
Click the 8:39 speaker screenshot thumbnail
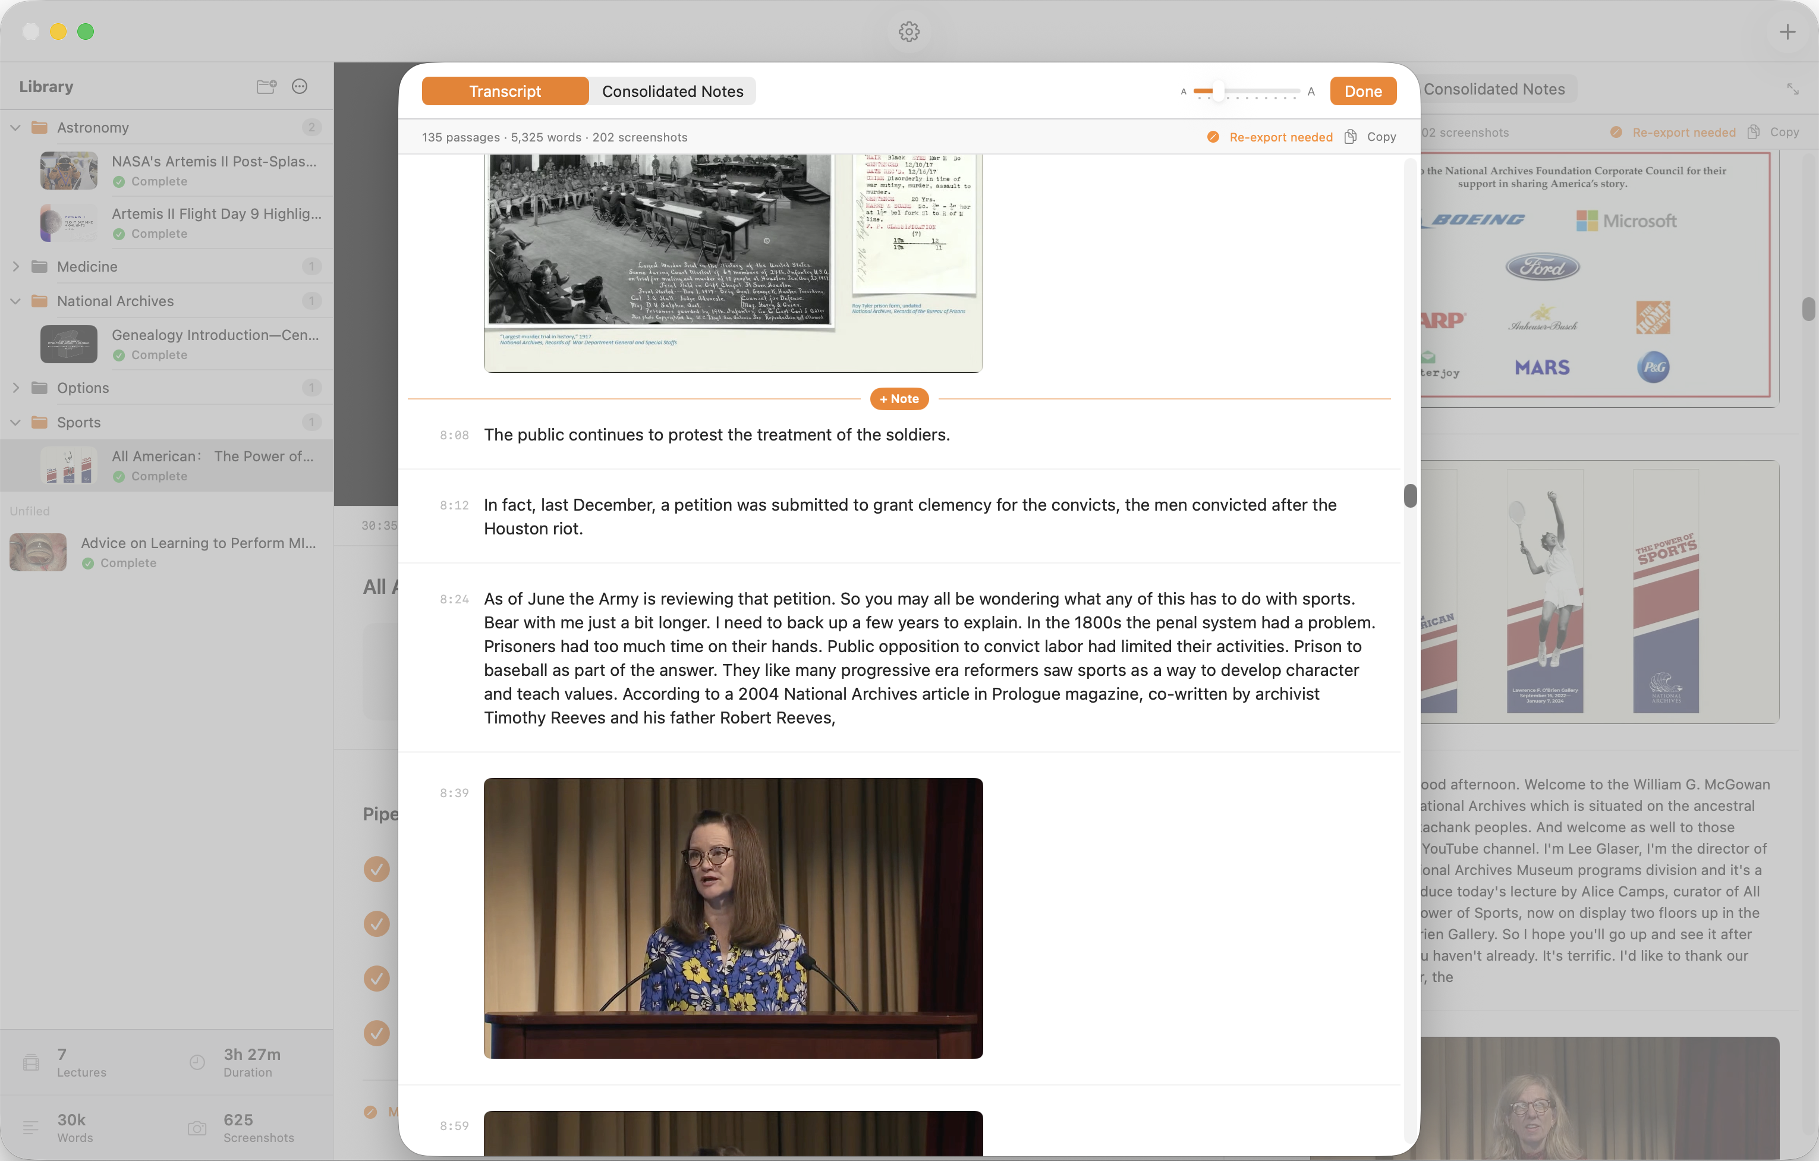point(733,918)
